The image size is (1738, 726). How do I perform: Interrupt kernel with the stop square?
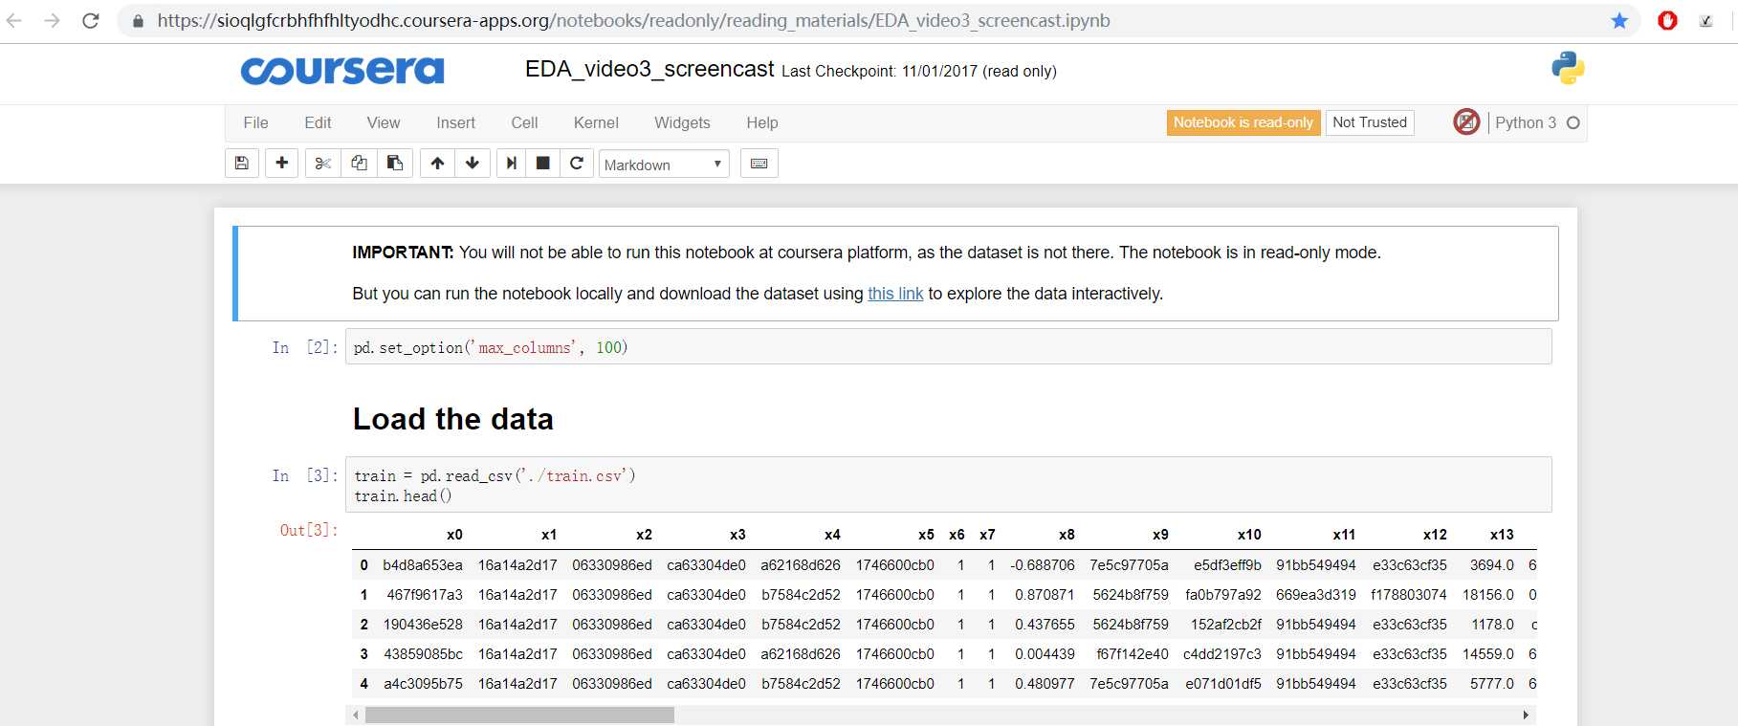[542, 164]
